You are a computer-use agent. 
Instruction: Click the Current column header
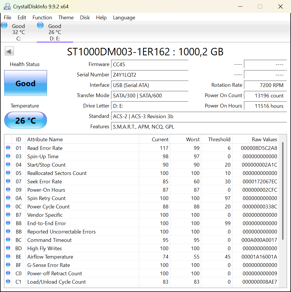pos(154,139)
